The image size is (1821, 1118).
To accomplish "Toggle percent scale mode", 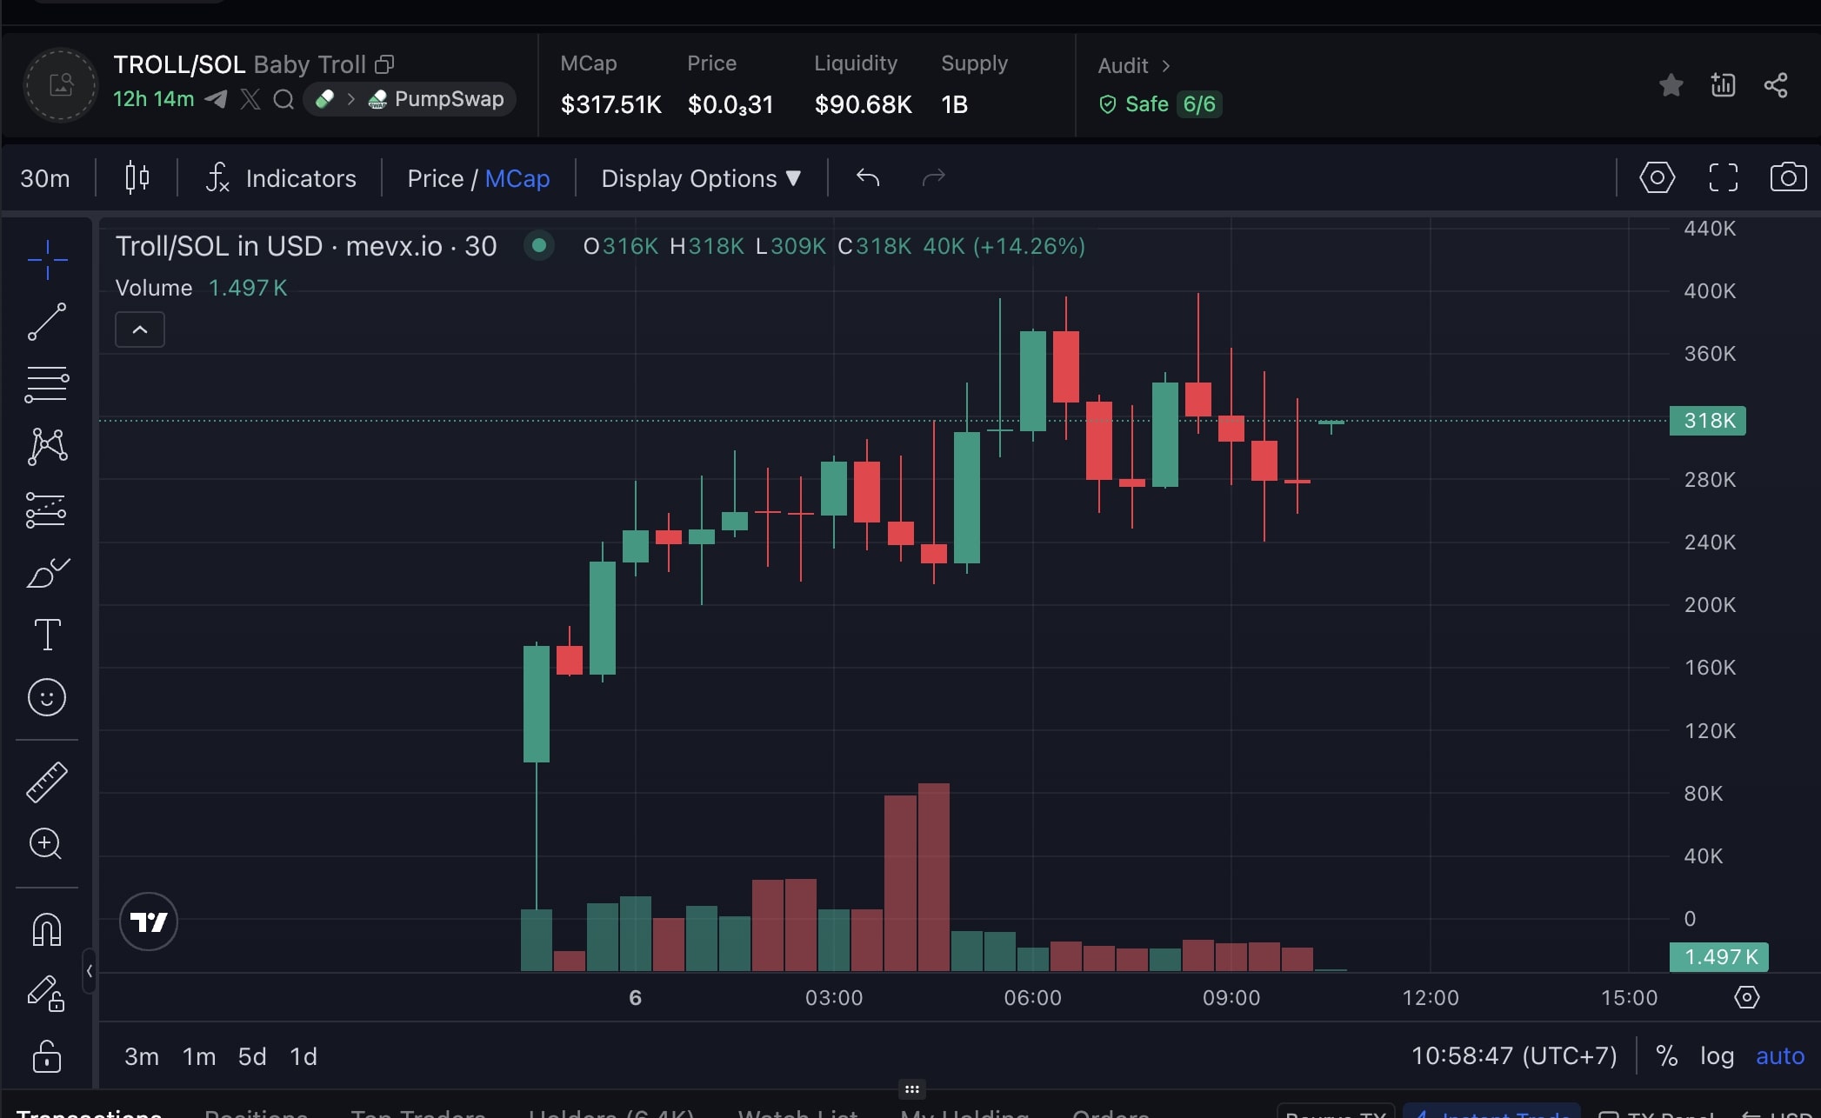I will tap(1666, 1056).
